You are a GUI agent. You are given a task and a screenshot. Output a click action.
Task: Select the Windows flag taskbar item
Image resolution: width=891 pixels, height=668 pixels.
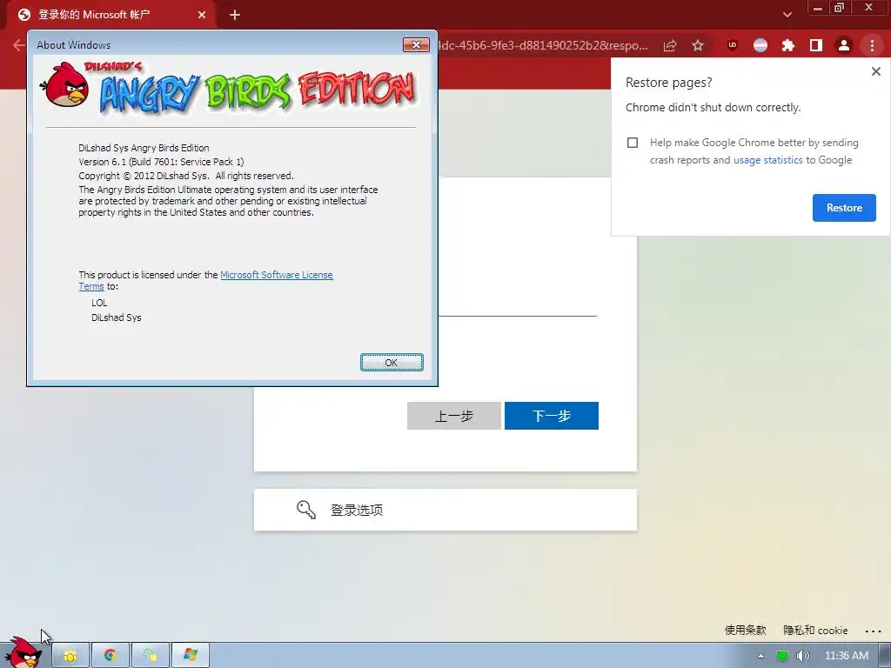click(x=191, y=656)
